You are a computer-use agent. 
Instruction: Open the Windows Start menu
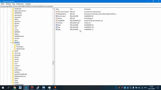[3, 88]
